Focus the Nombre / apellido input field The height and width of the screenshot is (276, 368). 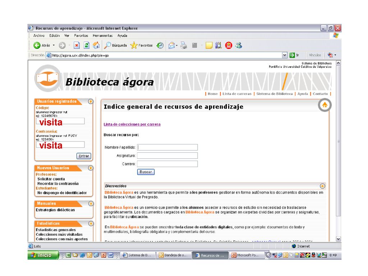point(167,147)
